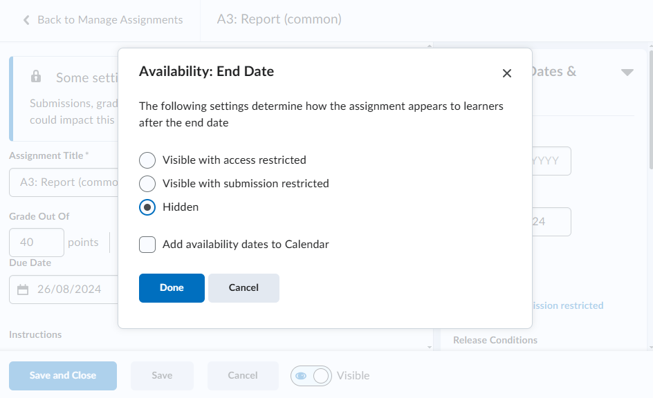653x398 pixels.
Task: Click the Grade Out Of field
Action: 37,243
